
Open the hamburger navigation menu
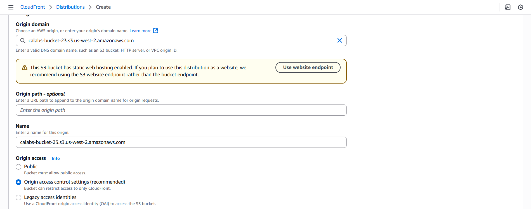(11, 7)
